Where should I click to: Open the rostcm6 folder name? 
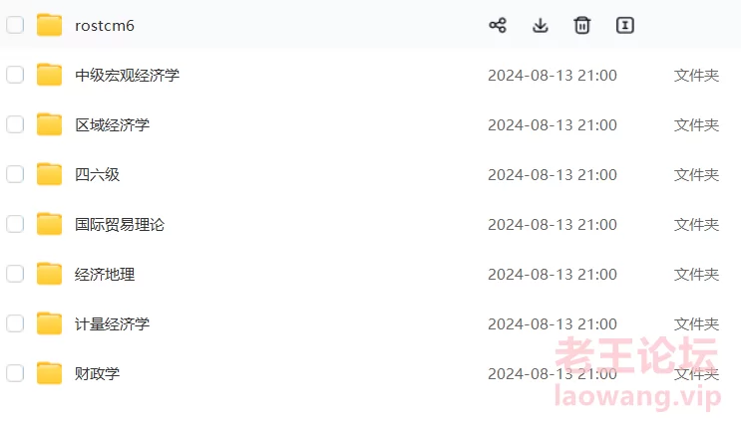[105, 26]
